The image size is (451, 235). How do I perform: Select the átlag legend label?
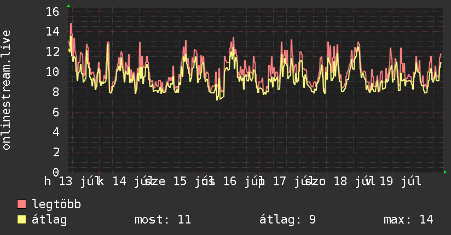point(49,220)
